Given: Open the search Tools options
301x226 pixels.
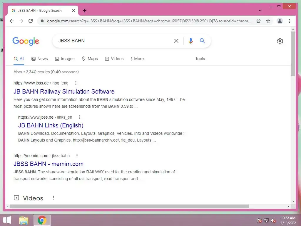Looking at the screenshot, I should click(x=200, y=59).
